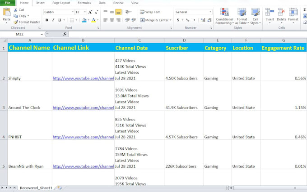The height and width of the screenshot is (192, 307).
Task: Open the File tab
Action: [8, 3]
